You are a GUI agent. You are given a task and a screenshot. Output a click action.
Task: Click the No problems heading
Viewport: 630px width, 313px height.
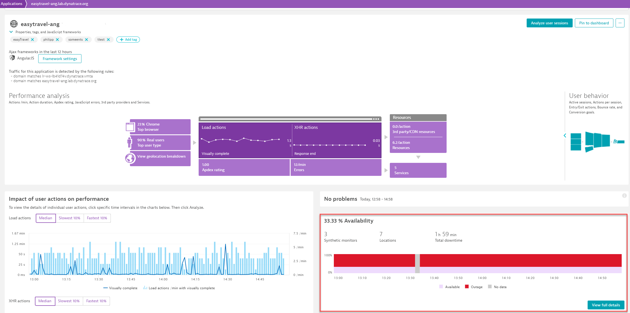(340, 199)
